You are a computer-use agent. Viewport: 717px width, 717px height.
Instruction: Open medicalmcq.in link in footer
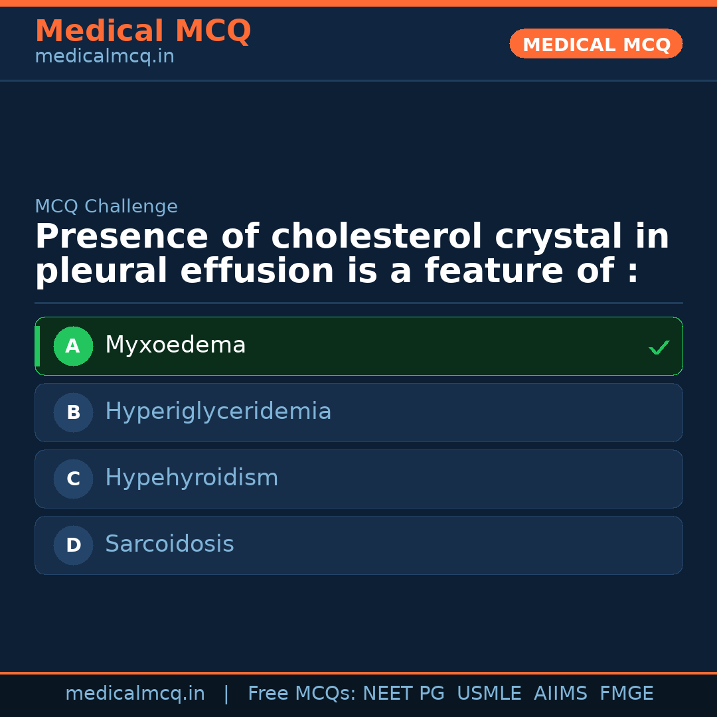coord(135,694)
